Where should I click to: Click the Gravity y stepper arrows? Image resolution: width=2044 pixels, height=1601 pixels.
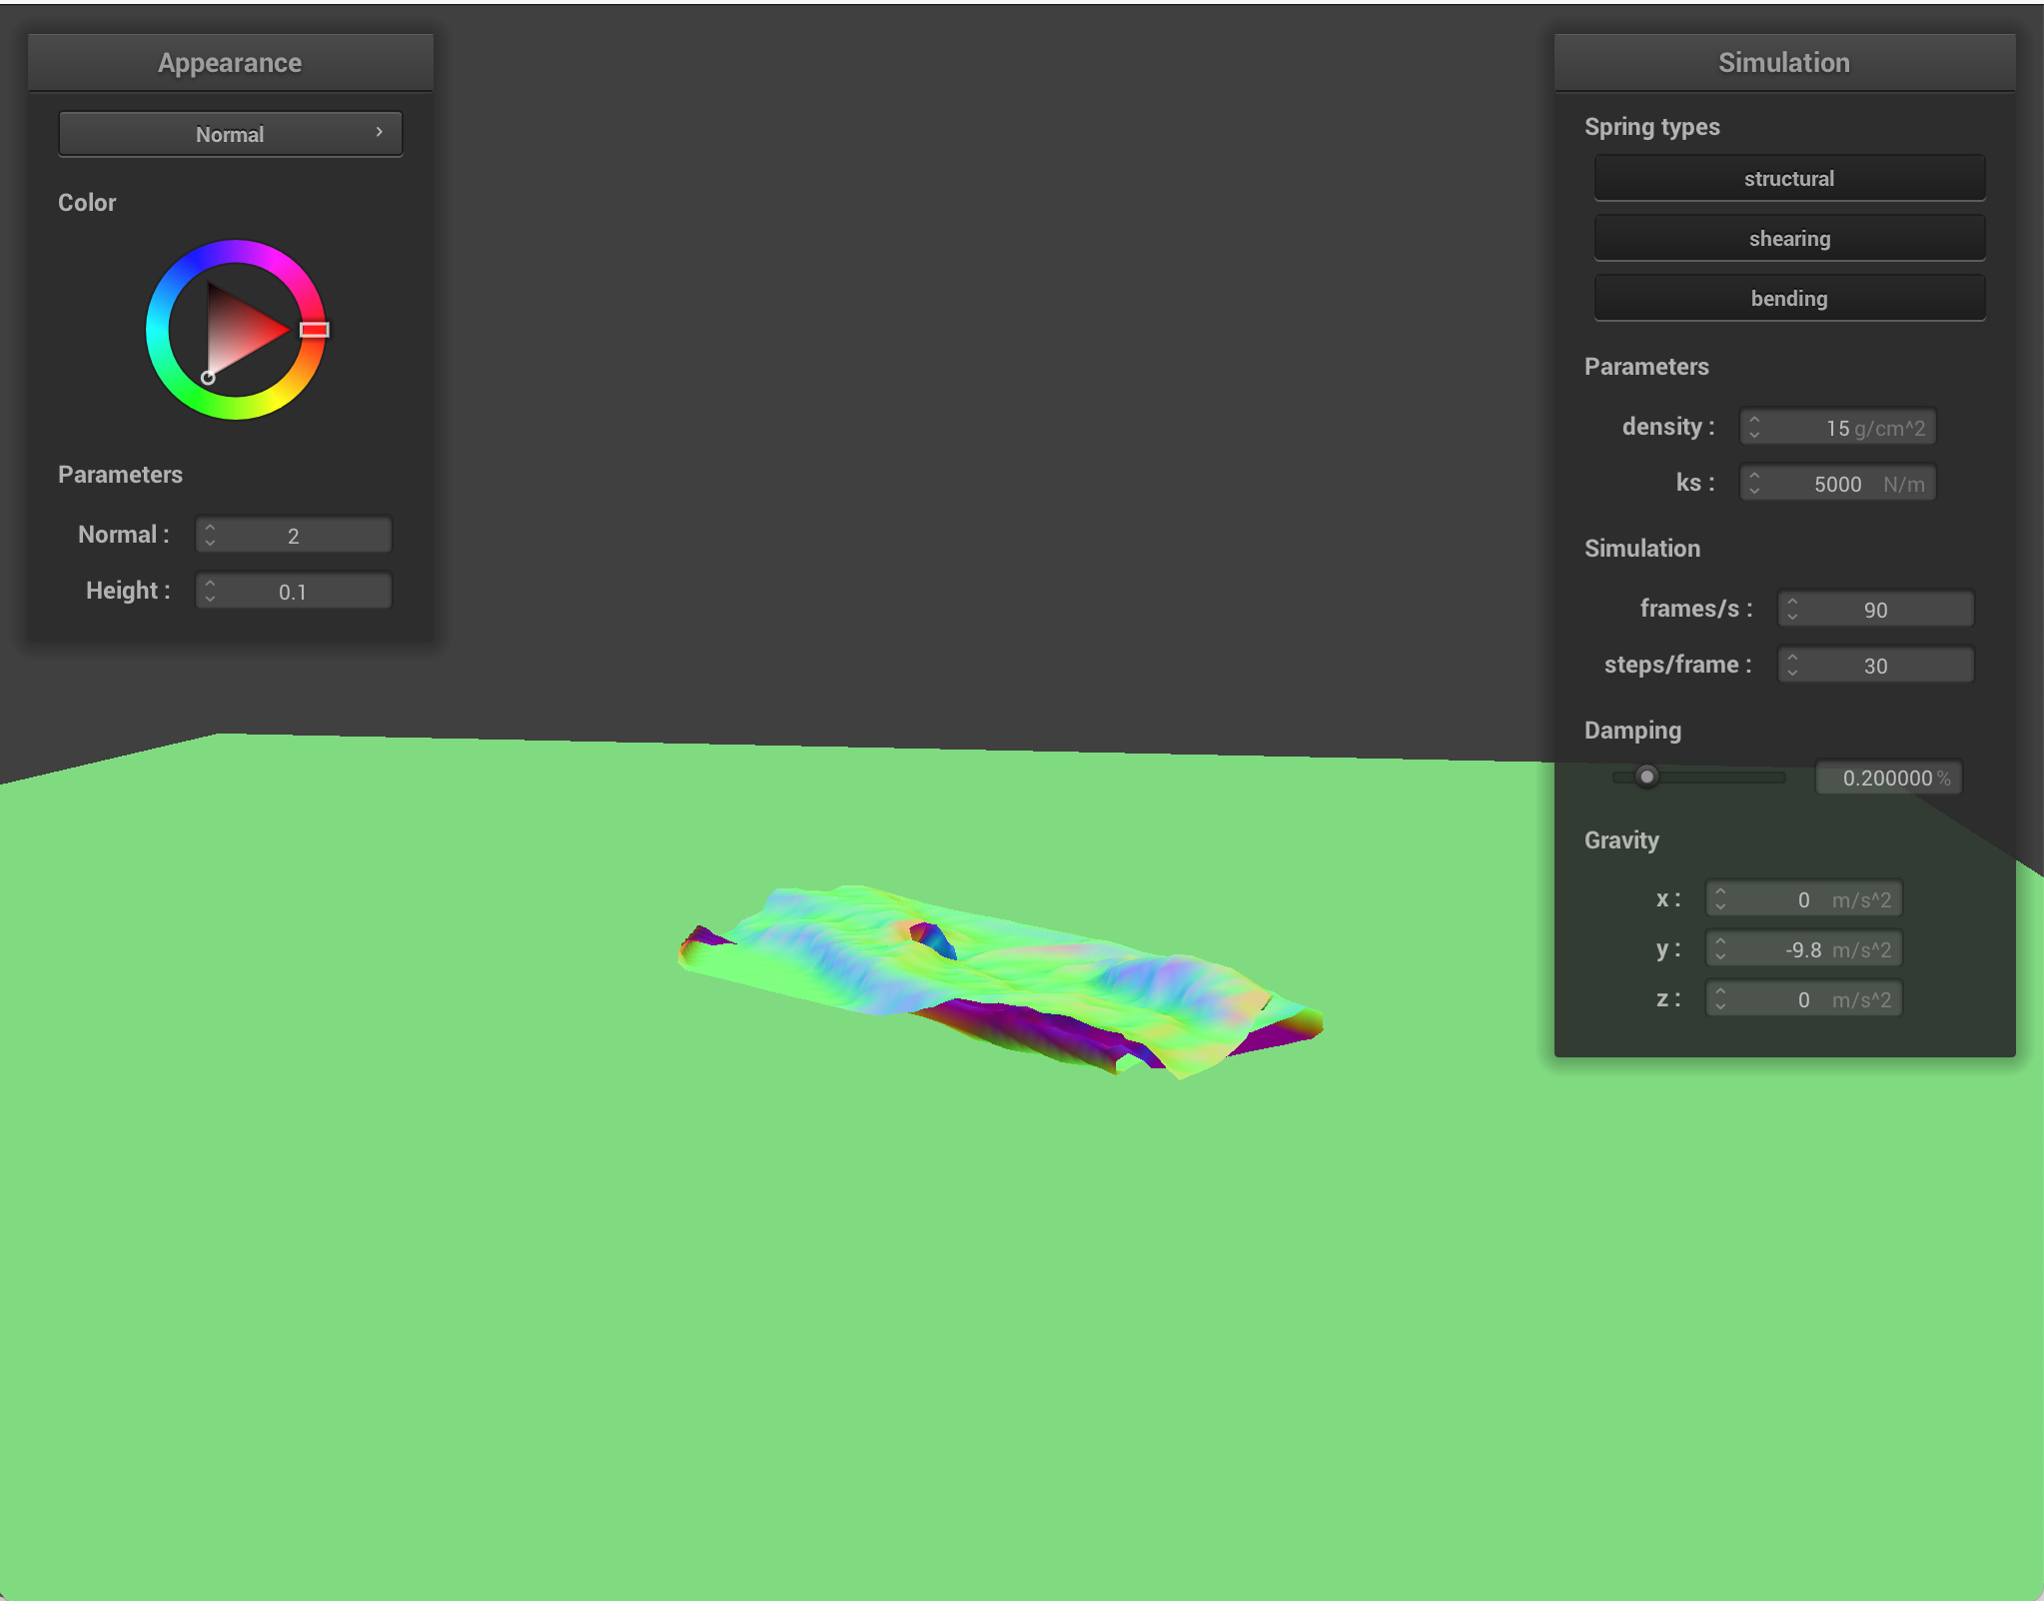1720,949
